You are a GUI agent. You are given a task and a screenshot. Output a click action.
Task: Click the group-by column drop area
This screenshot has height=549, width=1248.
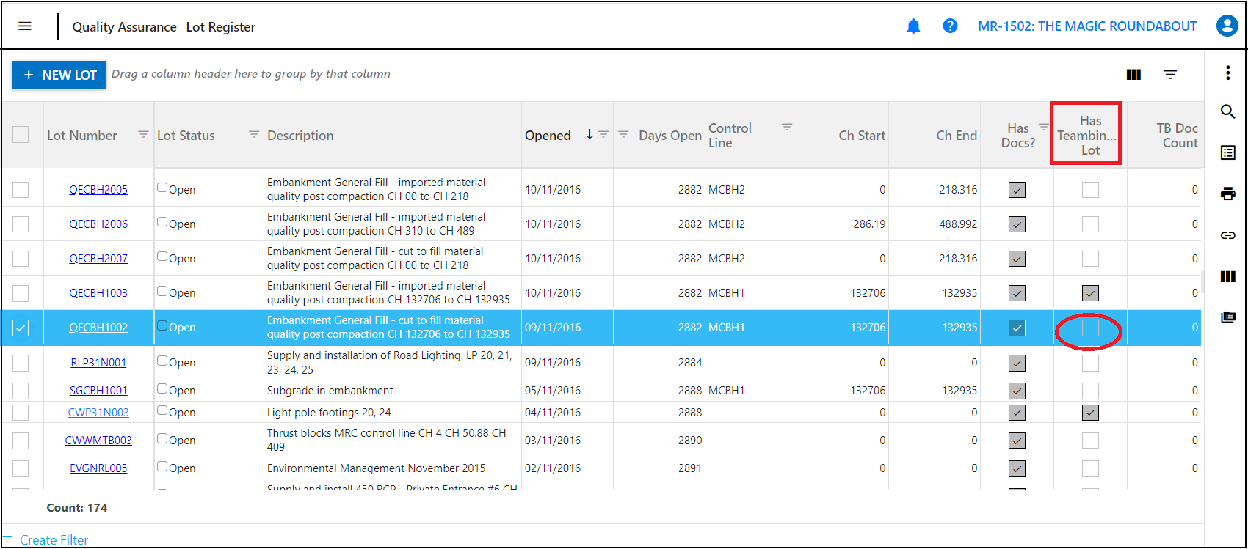point(250,74)
